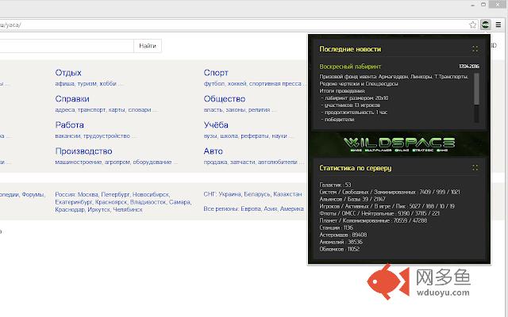Click the хоккей sublink
The height and width of the screenshot is (317, 508).
237,83
